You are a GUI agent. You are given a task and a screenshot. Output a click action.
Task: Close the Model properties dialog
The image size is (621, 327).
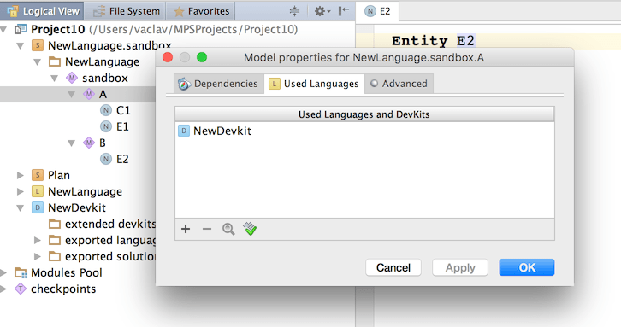tap(168, 58)
